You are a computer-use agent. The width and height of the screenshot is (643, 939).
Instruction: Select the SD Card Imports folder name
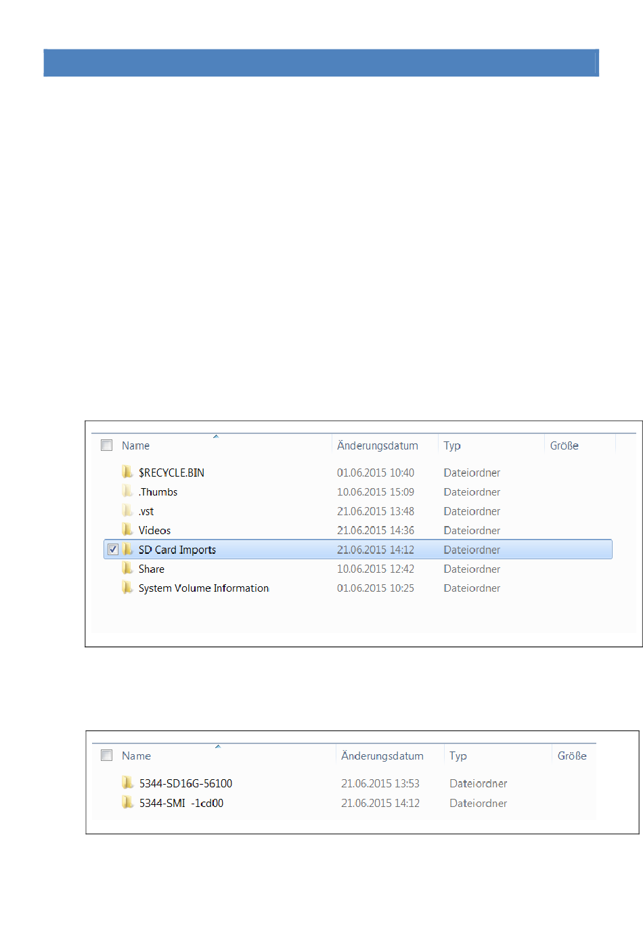177,550
